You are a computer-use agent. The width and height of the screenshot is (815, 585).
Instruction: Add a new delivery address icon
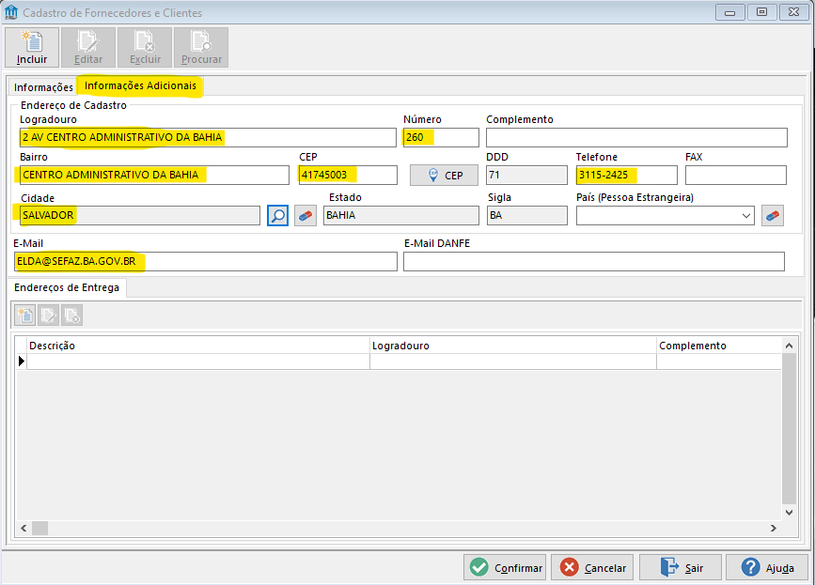pos(25,316)
